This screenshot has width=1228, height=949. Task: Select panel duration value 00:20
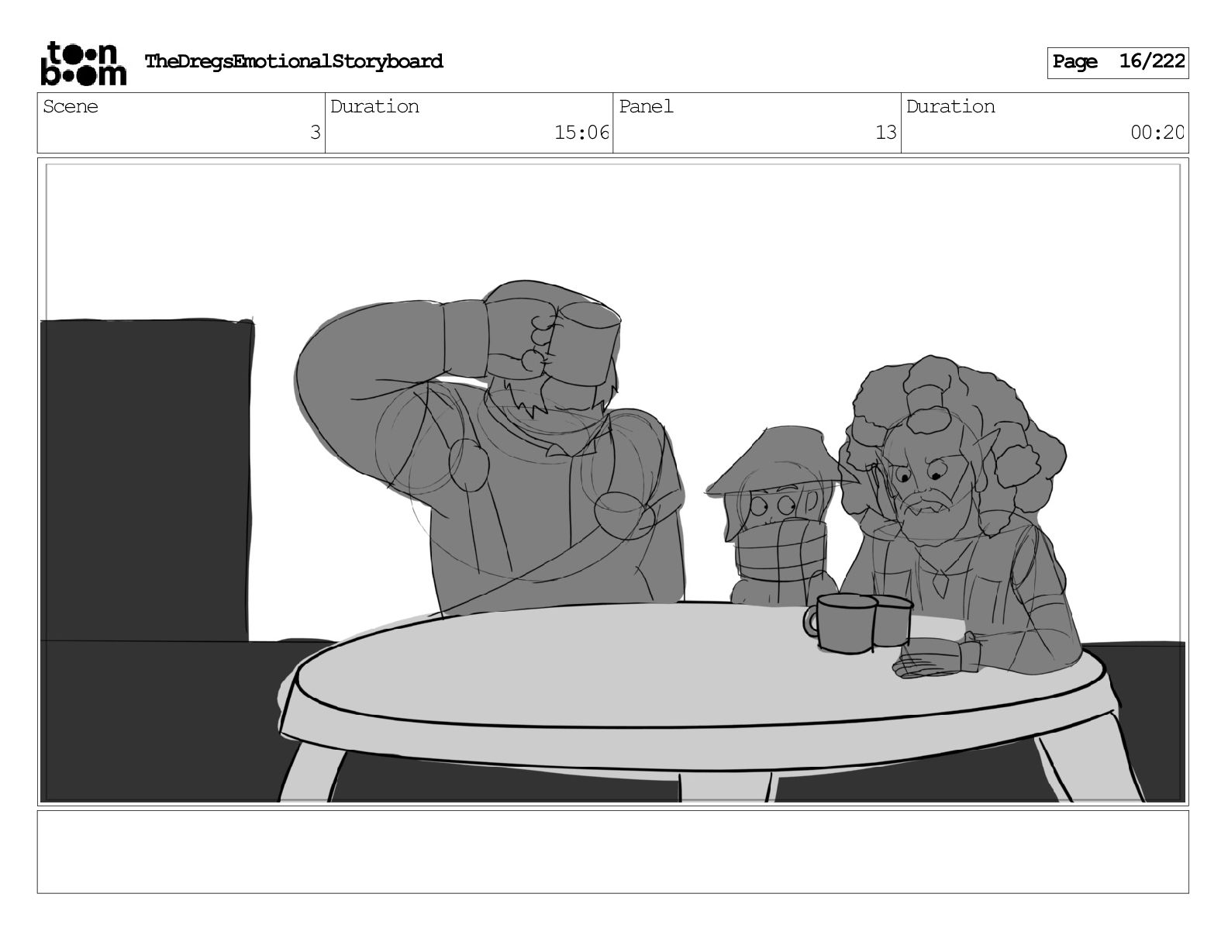click(x=1157, y=133)
